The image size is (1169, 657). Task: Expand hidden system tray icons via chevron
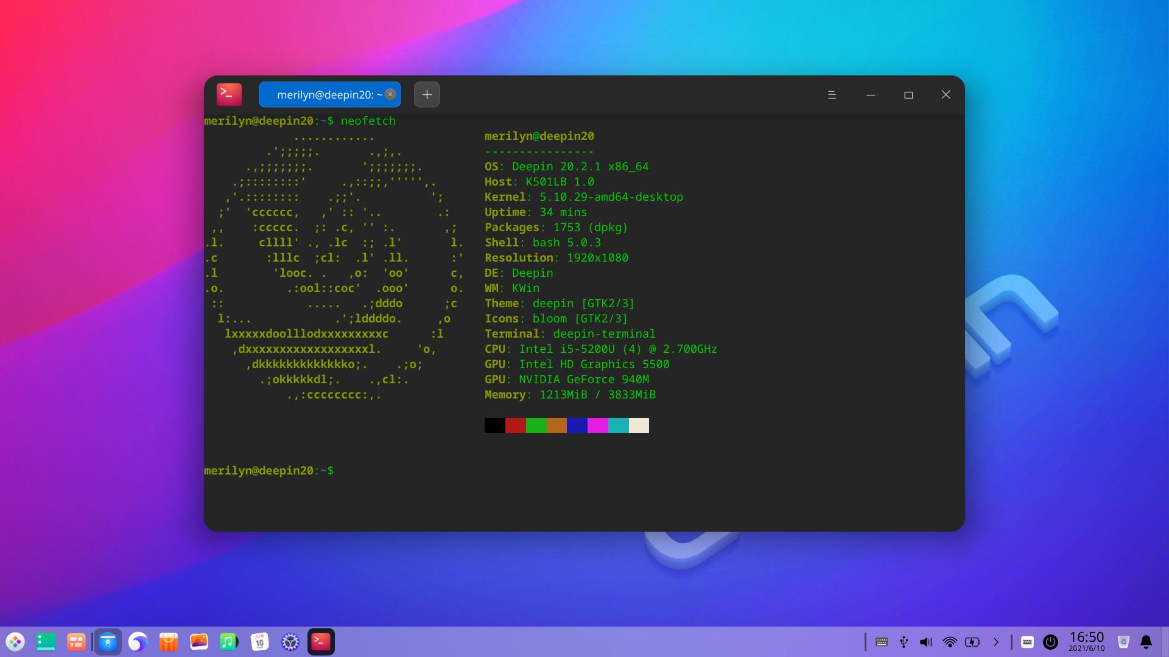click(996, 642)
